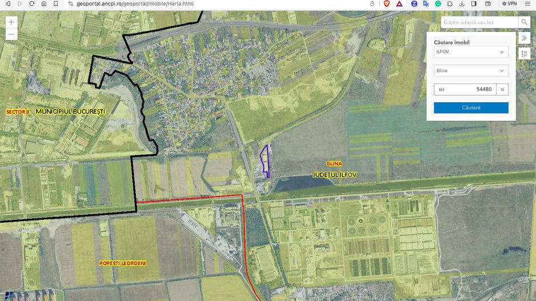Click the JUDEȚUL ILFOV map label
Viewport: 536px width, 301px height.
[335, 175]
